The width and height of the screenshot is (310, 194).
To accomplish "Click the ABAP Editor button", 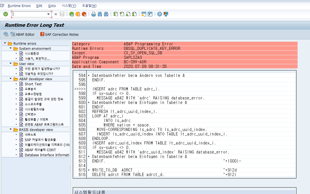I will [x=23, y=34].
